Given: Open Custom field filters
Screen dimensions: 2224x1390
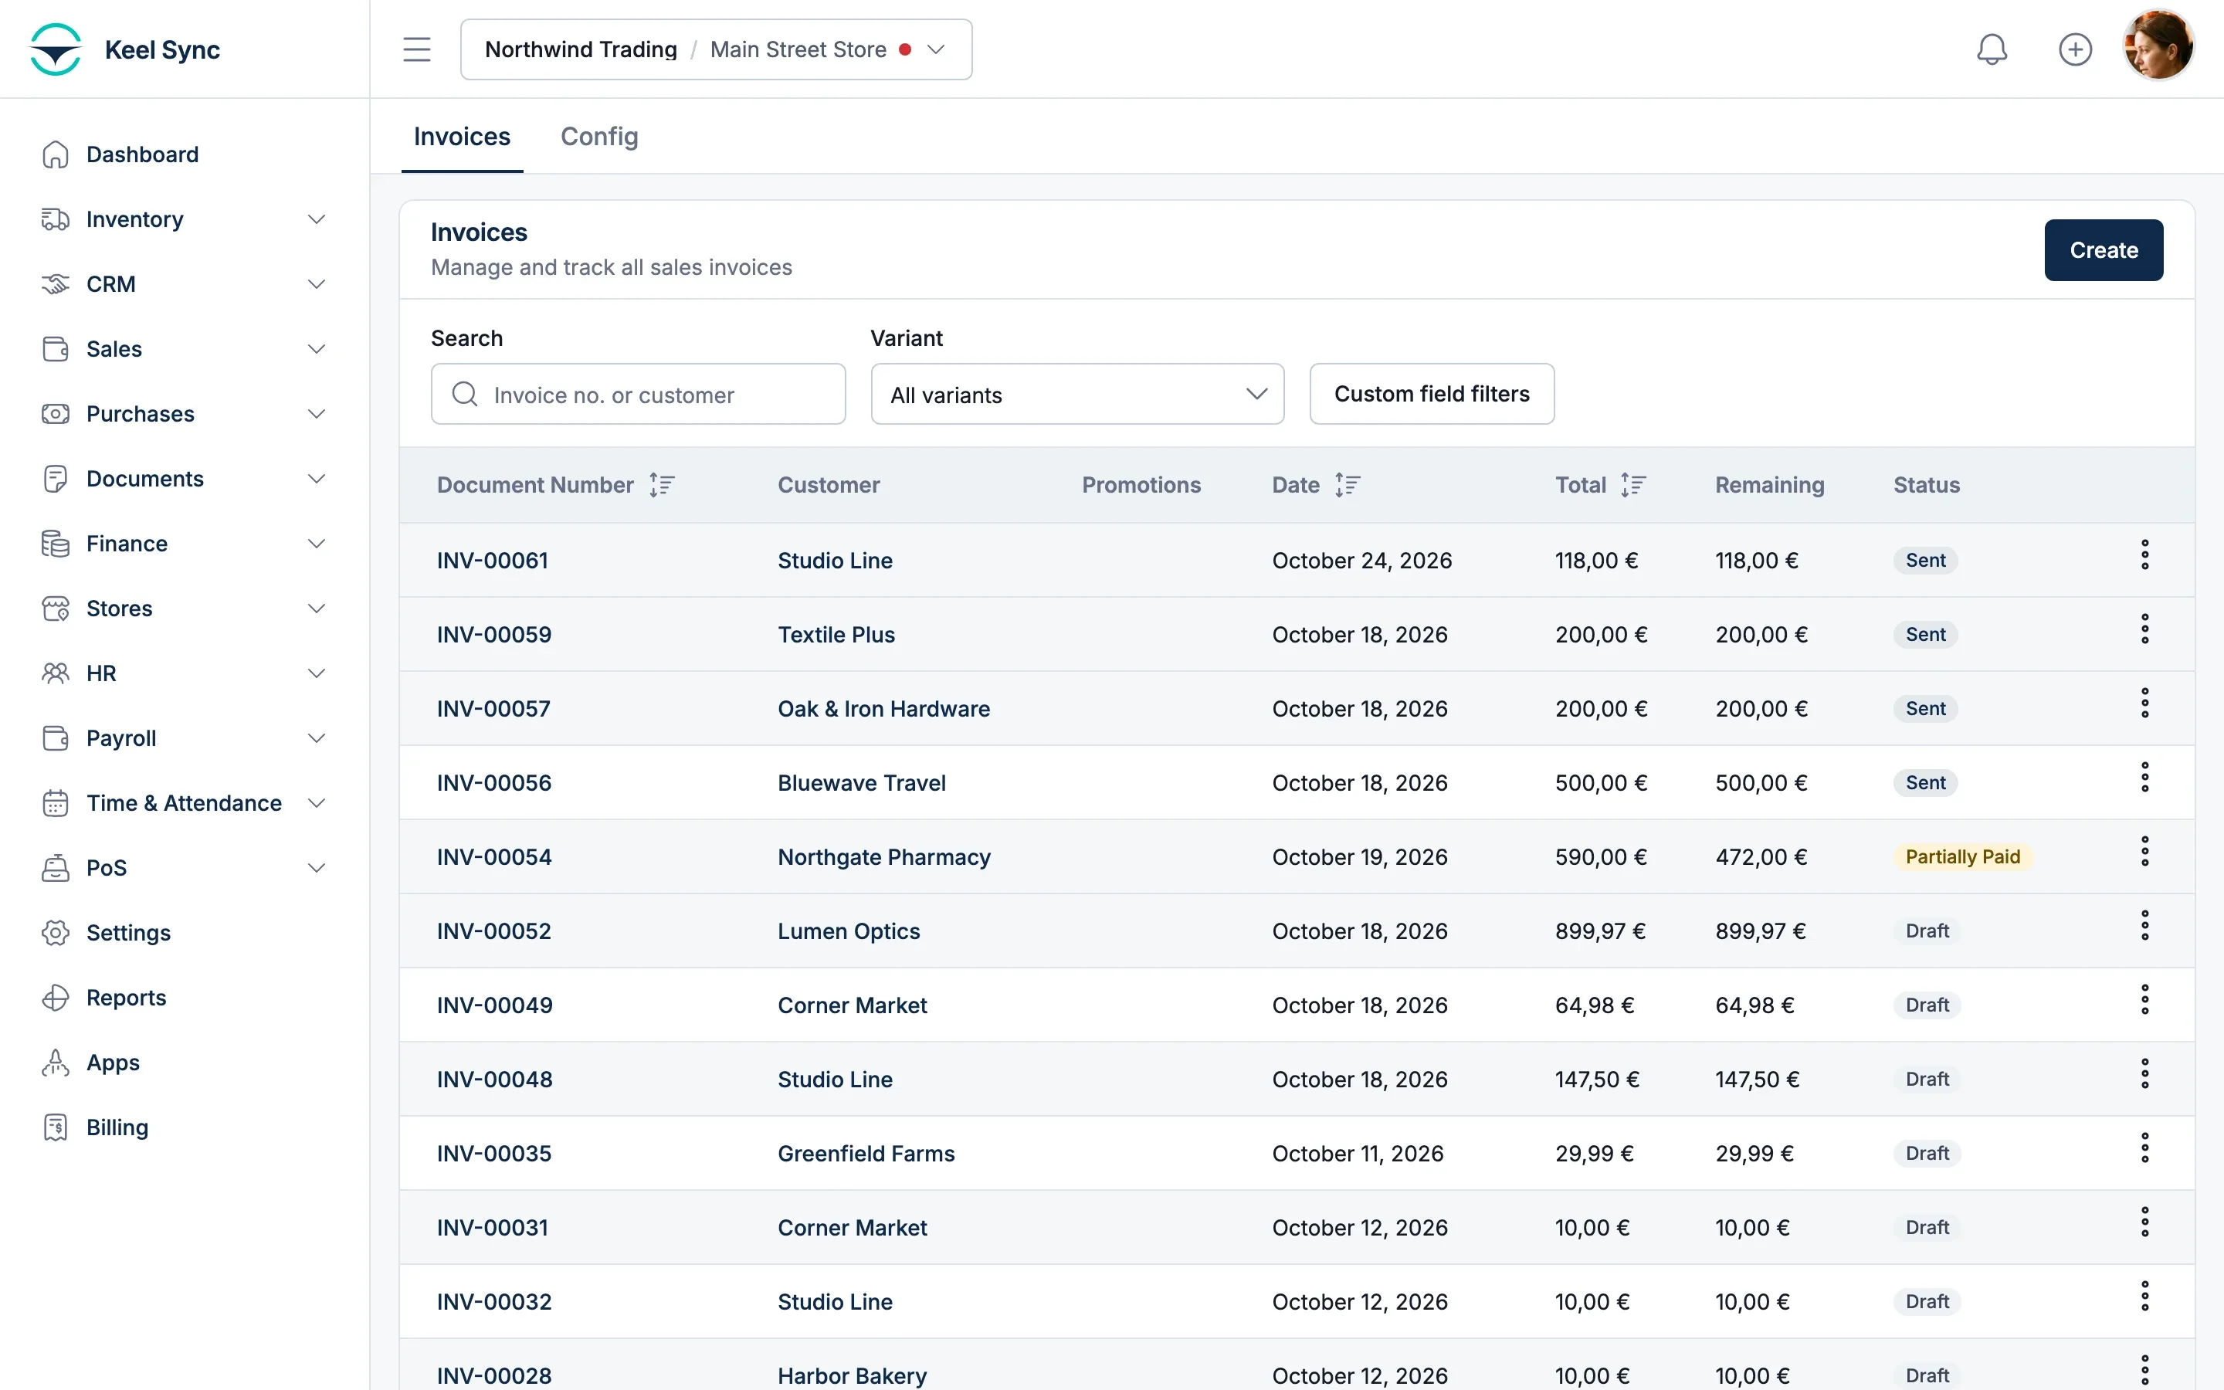Looking at the screenshot, I should tap(1431, 395).
